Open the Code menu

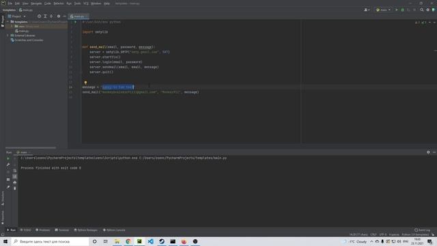pyautogui.click(x=48, y=3)
